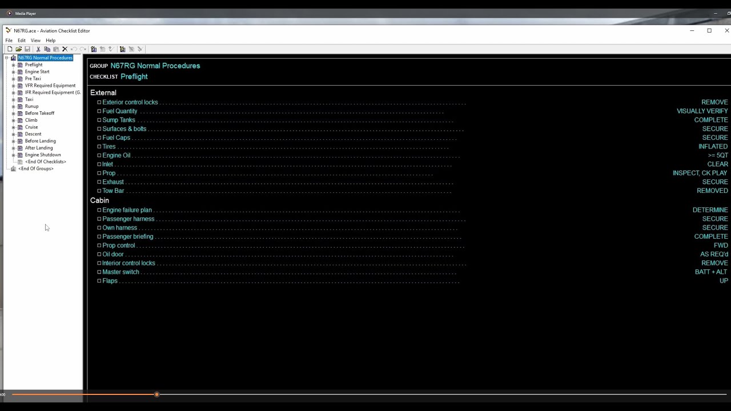Click the checklist icon left of checkmark-arrow icon
Image resolution: width=731 pixels, height=411 pixels.
tap(102, 49)
